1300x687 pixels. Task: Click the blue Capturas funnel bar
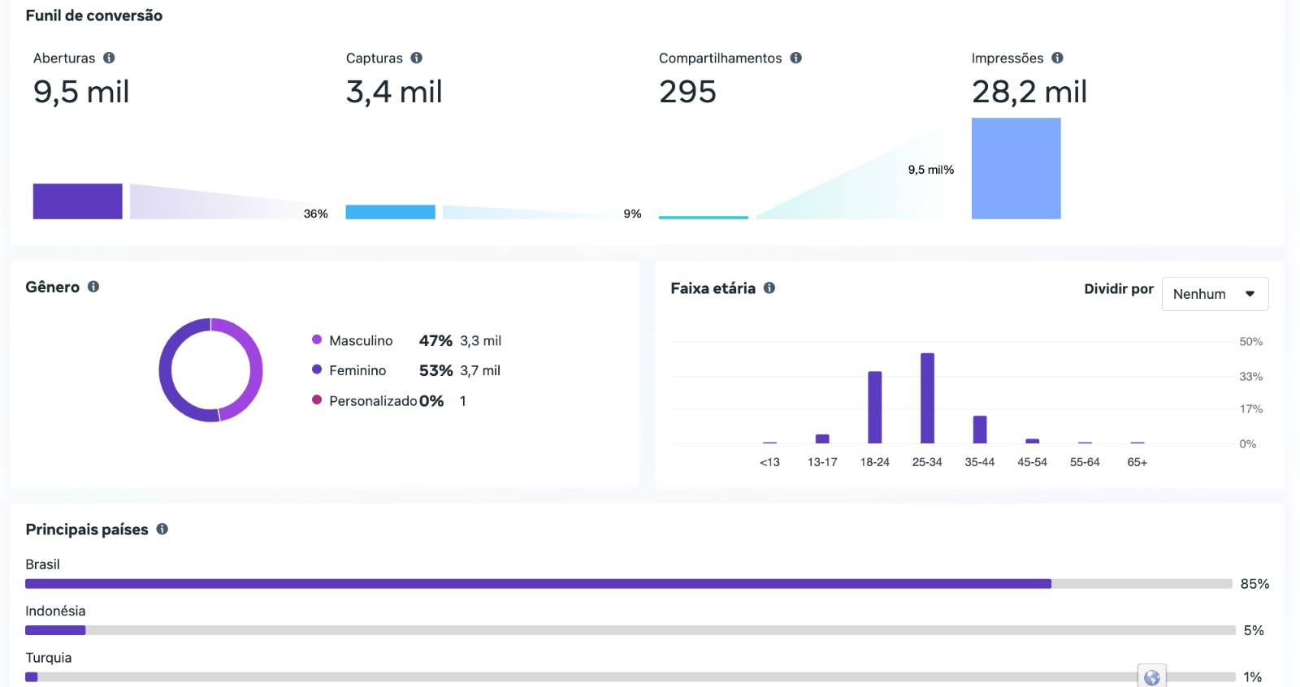tap(390, 212)
